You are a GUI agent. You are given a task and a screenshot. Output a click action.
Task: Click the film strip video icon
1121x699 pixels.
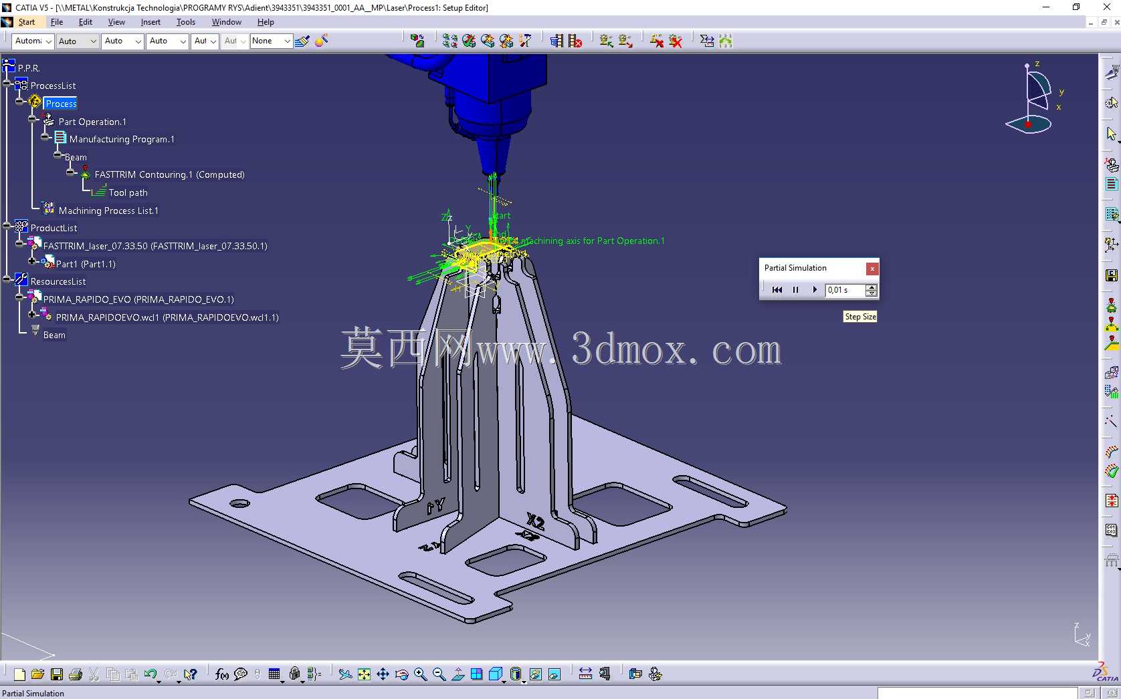click(556, 41)
